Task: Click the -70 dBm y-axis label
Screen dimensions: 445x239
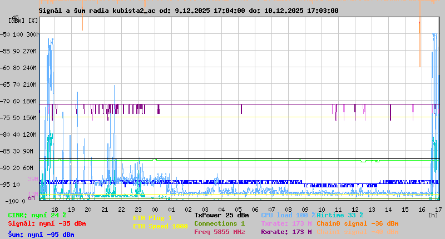Action: tap(7, 101)
